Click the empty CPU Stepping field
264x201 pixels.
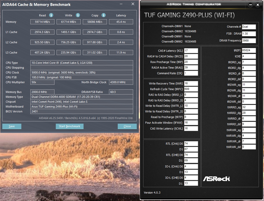click(x=82, y=68)
